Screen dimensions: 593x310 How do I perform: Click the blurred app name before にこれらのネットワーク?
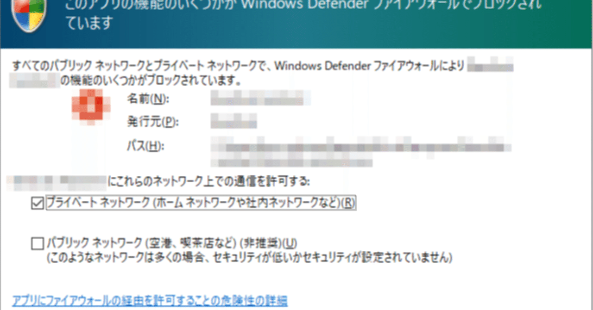pos(58,181)
